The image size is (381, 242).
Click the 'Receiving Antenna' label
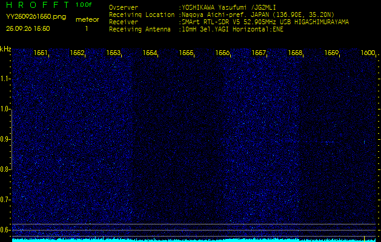[x=140, y=30]
